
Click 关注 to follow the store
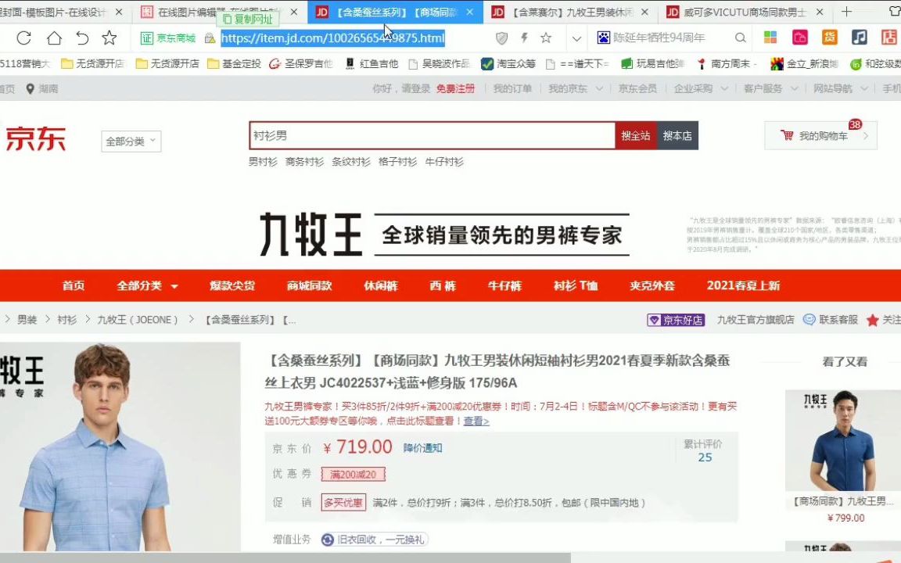point(892,320)
